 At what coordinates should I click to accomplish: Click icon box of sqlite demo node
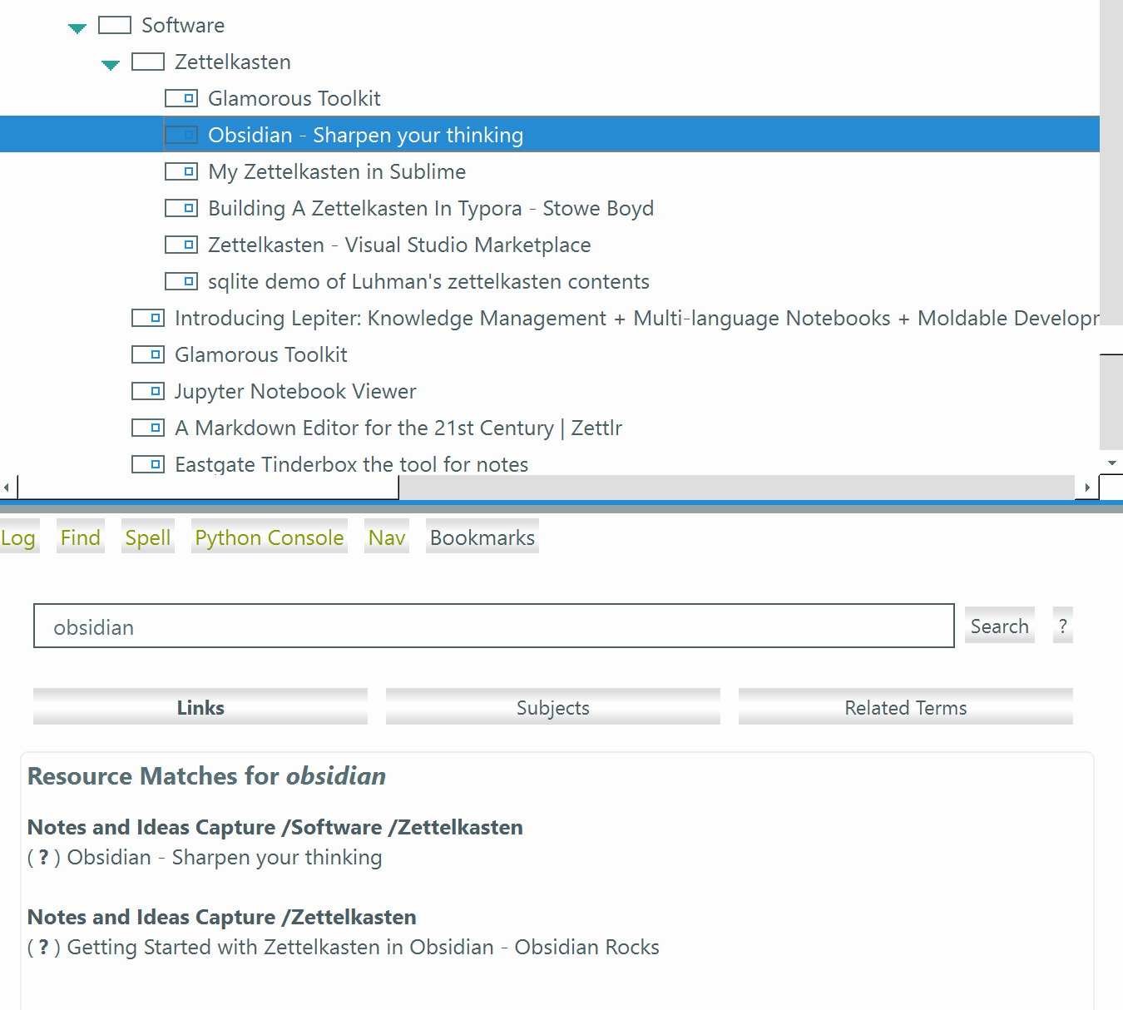pos(181,281)
